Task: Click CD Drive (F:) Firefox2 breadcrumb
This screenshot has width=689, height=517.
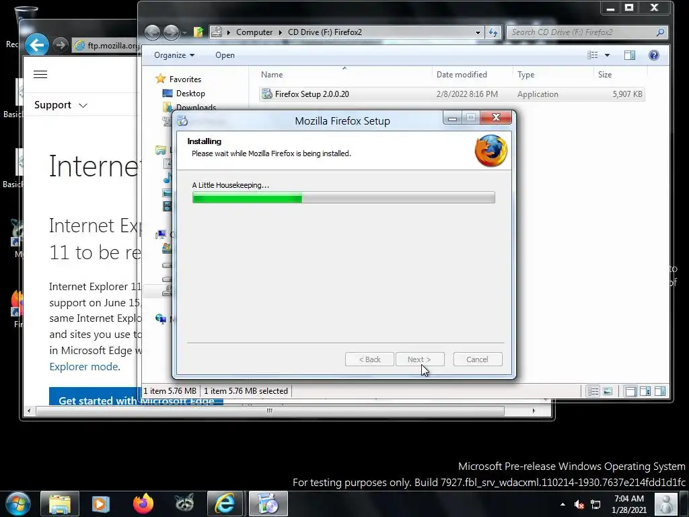Action: (325, 32)
